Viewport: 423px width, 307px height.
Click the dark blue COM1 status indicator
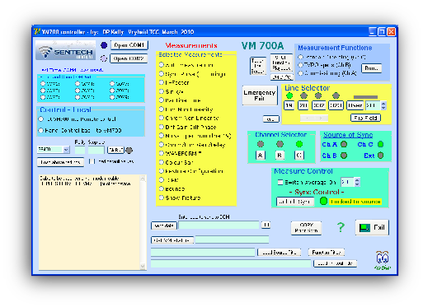pyautogui.click(x=104, y=45)
